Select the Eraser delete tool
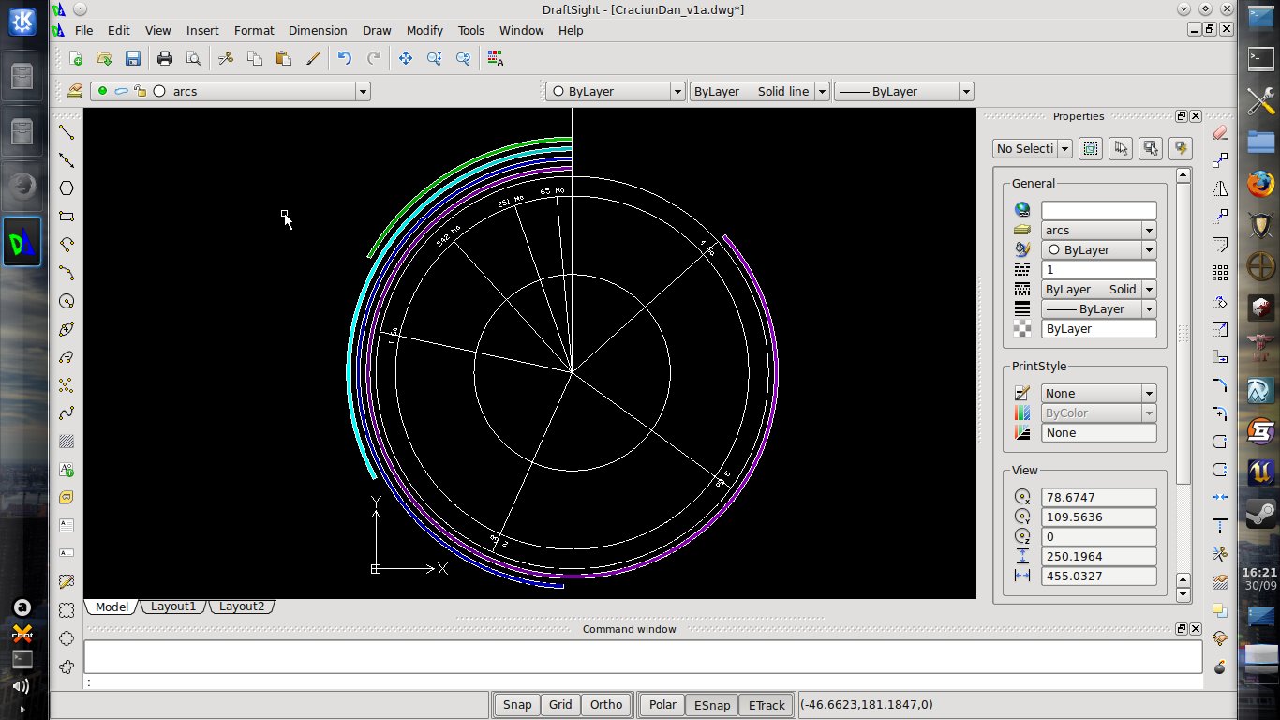 click(x=1220, y=132)
